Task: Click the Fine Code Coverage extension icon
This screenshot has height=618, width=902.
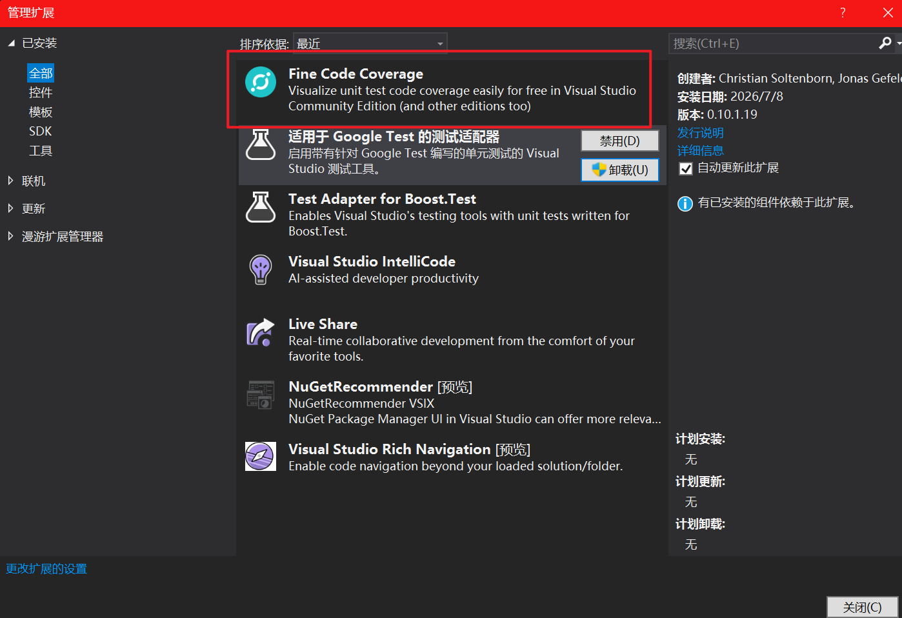Action: (x=261, y=82)
